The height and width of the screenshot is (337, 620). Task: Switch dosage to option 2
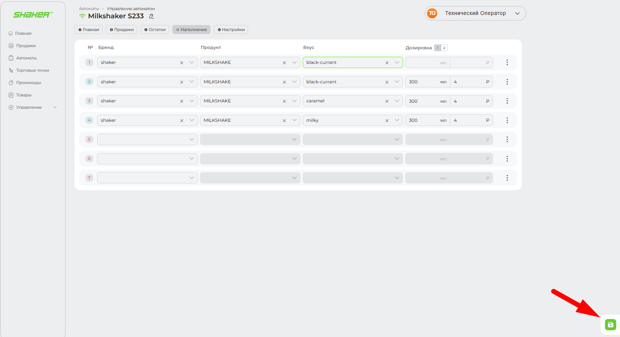pos(444,48)
